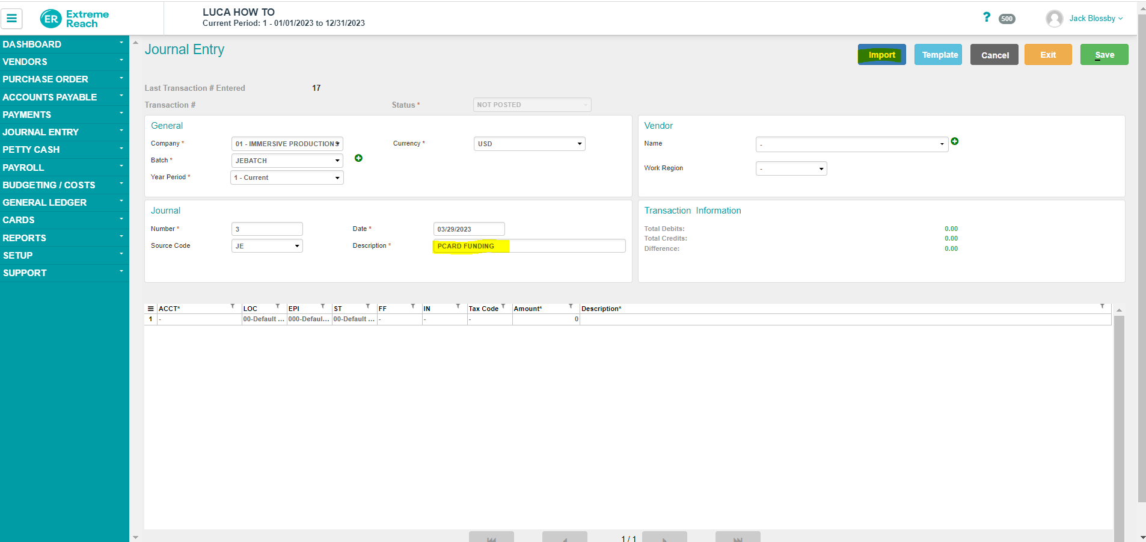The width and height of the screenshot is (1146, 542).
Task: Click the Jack Blossby avatar icon
Action: coord(1054,19)
